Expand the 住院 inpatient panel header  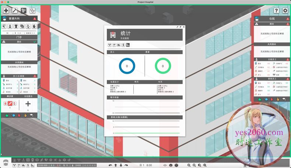[271, 18]
